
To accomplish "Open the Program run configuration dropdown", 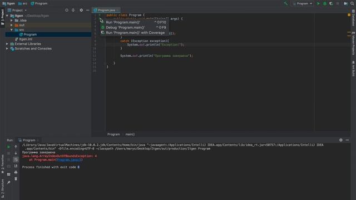I will coord(303,3).
